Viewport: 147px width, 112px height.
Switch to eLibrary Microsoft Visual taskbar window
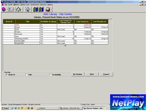pyautogui.click(x=71, y=108)
